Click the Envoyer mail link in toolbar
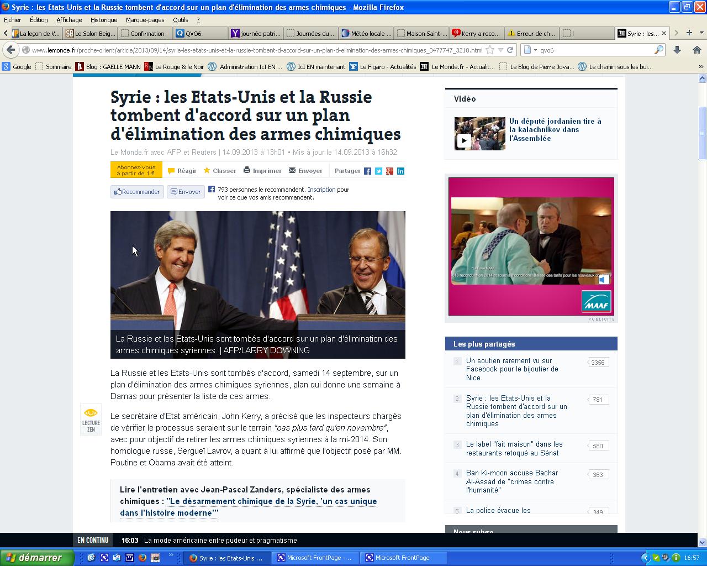707x566 pixels. tap(305, 171)
